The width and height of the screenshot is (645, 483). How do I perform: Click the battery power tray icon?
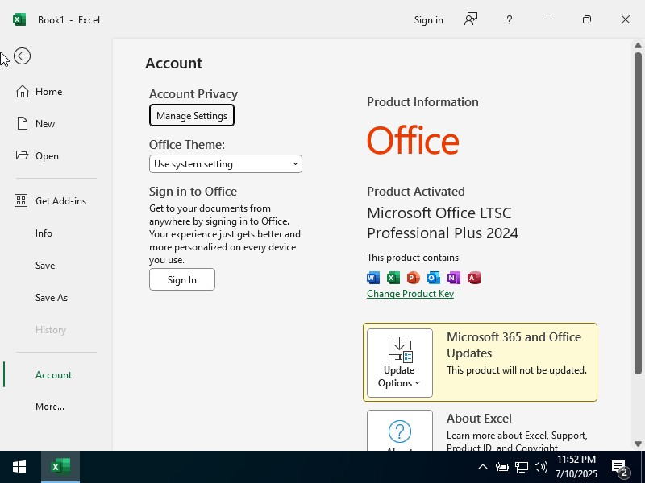tap(501, 467)
